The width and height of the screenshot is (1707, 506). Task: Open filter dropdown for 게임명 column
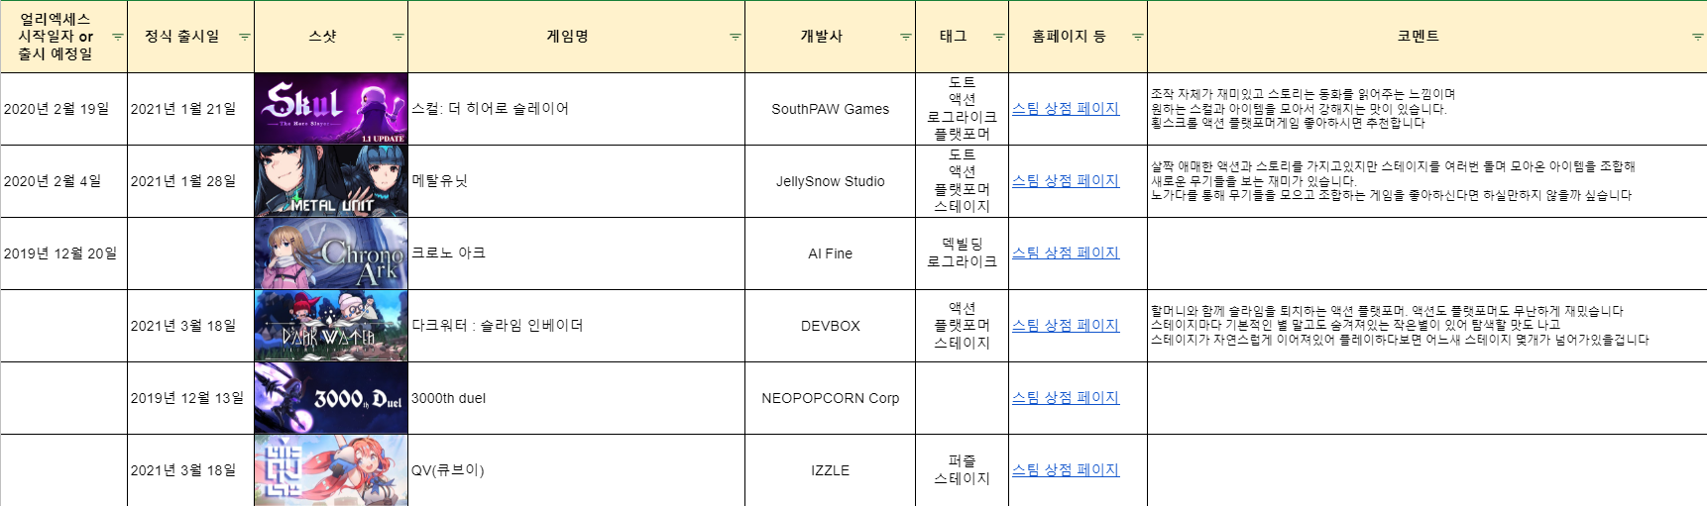[x=736, y=37]
